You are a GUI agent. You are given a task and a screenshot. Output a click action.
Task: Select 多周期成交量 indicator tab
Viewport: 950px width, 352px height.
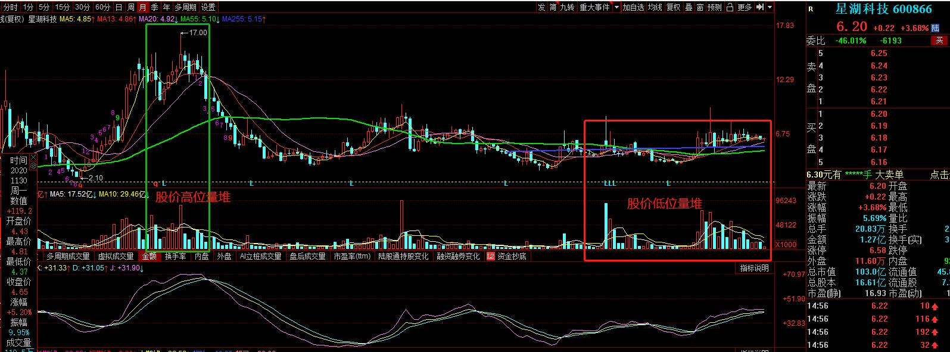[68, 256]
